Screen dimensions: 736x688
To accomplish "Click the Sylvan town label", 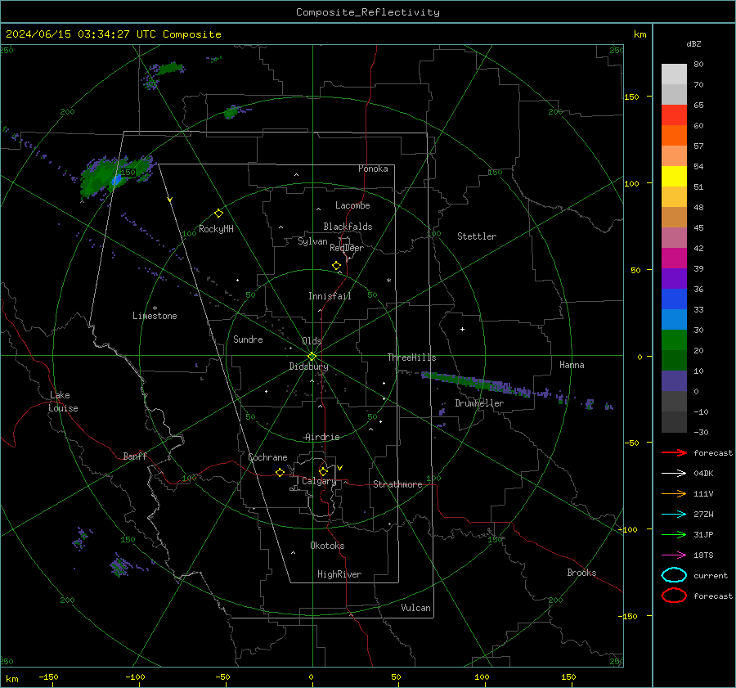I will coord(312,241).
